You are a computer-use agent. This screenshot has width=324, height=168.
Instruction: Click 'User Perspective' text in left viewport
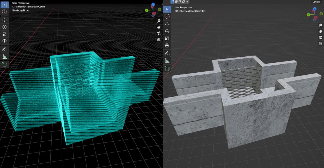coord(21,3)
